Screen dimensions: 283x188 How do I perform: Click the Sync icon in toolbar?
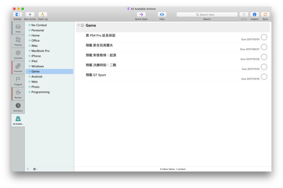click(265, 15)
